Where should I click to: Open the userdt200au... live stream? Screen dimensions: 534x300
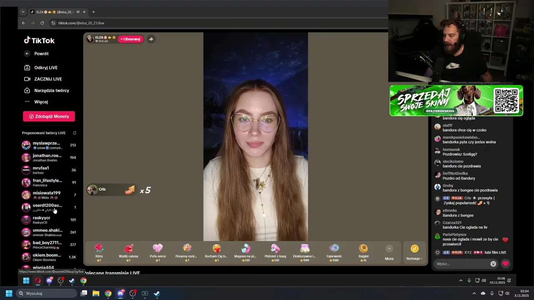coord(49,207)
